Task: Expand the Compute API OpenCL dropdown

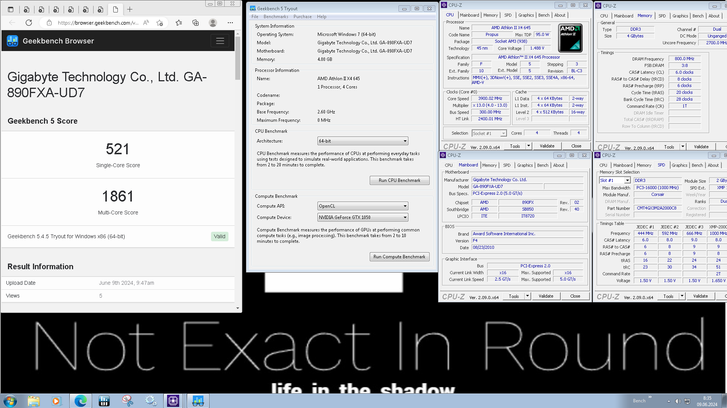Action: click(x=363, y=206)
